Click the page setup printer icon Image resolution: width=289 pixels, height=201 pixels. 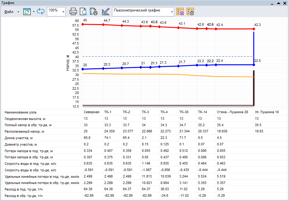coord(93,12)
